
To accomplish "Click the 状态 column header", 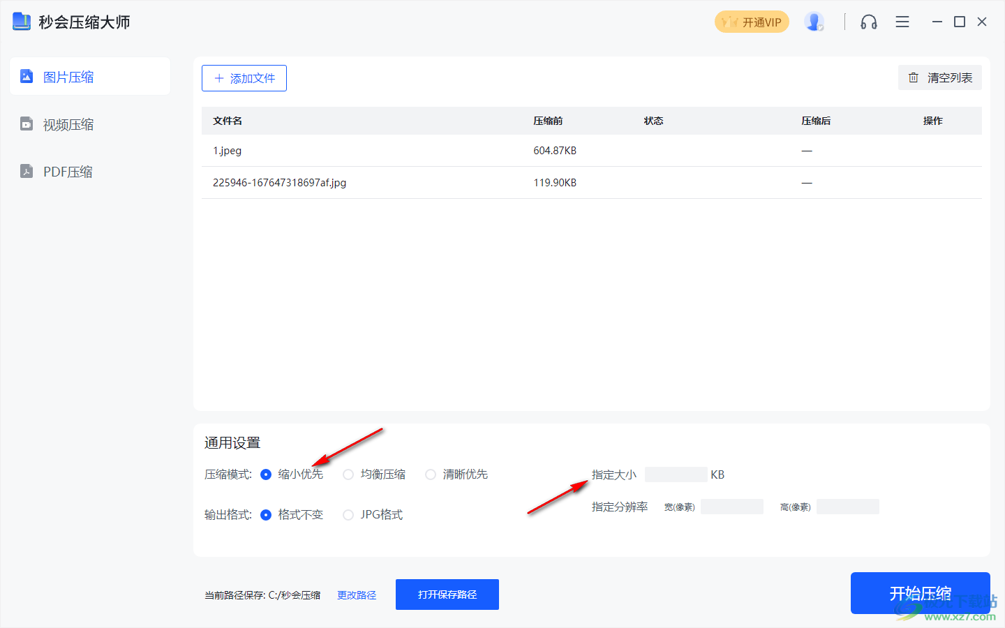I will pos(654,121).
